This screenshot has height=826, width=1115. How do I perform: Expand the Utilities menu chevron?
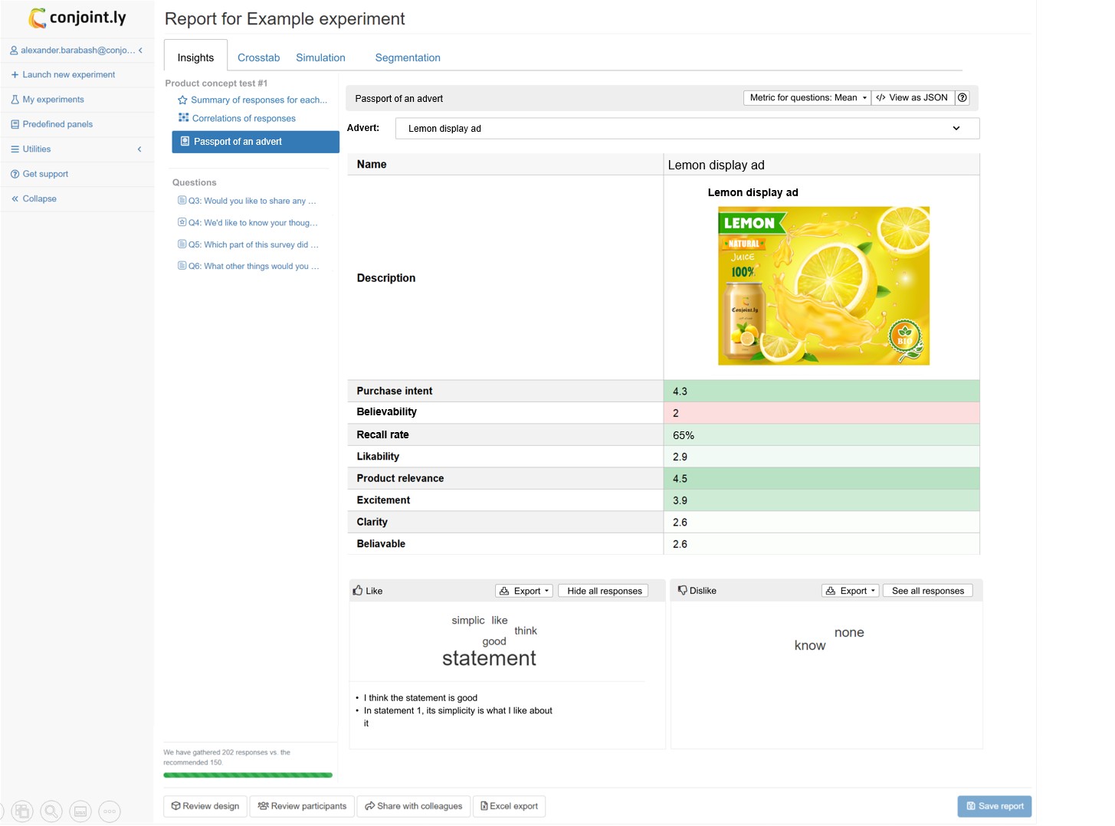pos(139,149)
